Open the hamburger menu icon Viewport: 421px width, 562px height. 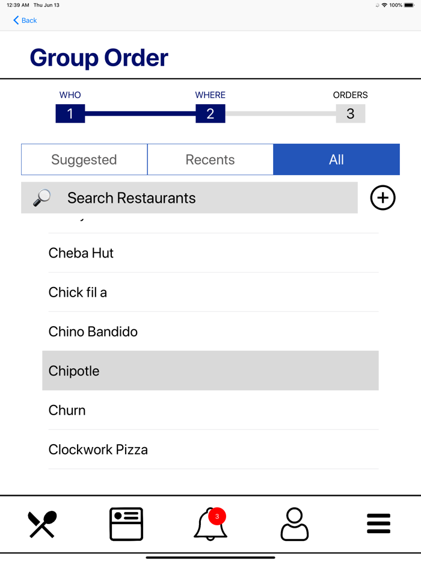coord(378,524)
